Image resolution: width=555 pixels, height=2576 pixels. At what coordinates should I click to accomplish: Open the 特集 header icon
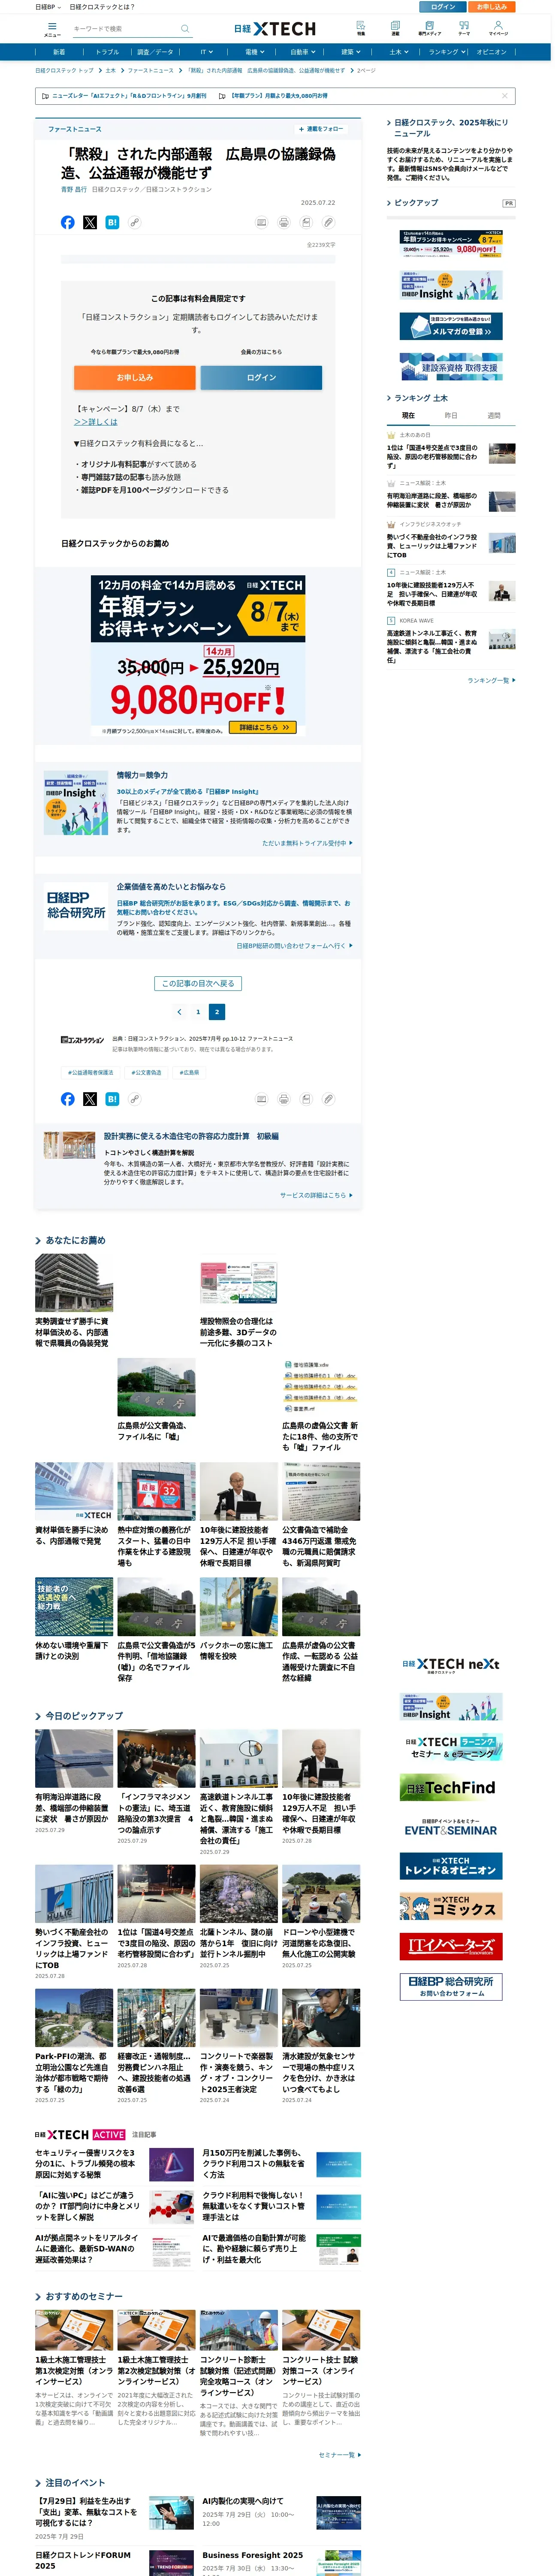[x=361, y=28]
